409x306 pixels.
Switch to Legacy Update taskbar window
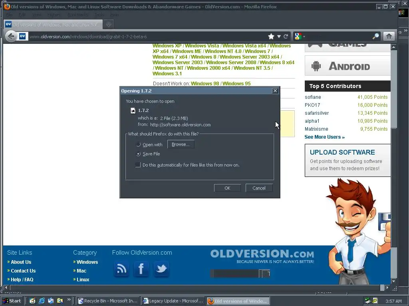pyautogui.click(x=173, y=301)
